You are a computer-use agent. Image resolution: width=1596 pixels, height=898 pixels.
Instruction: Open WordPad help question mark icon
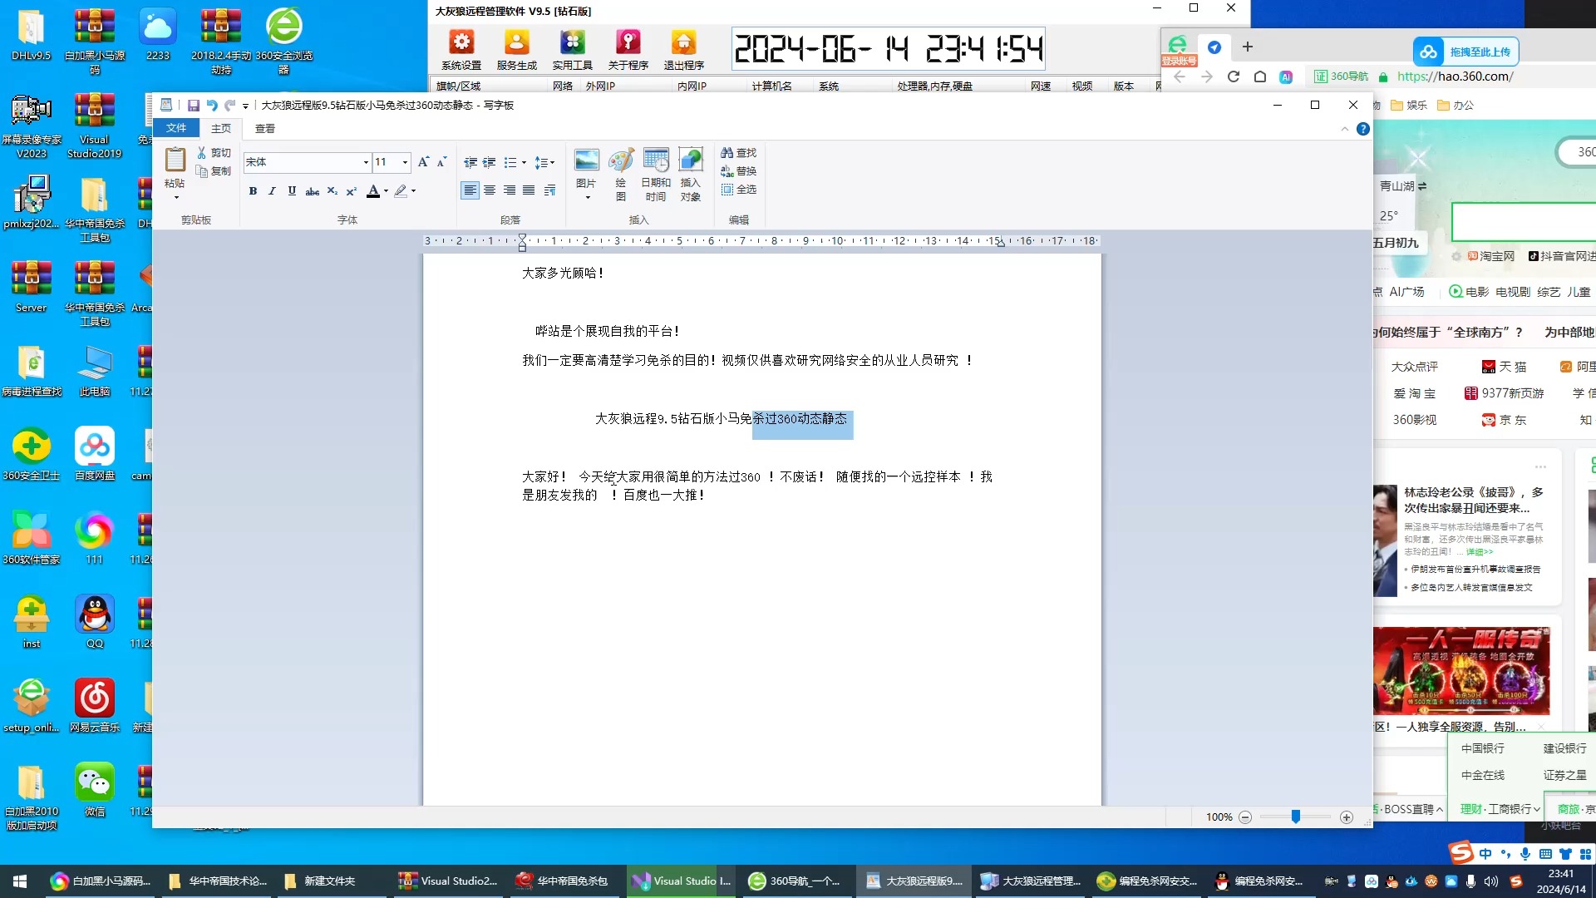pyautogui.click(x=1363, y=129)
